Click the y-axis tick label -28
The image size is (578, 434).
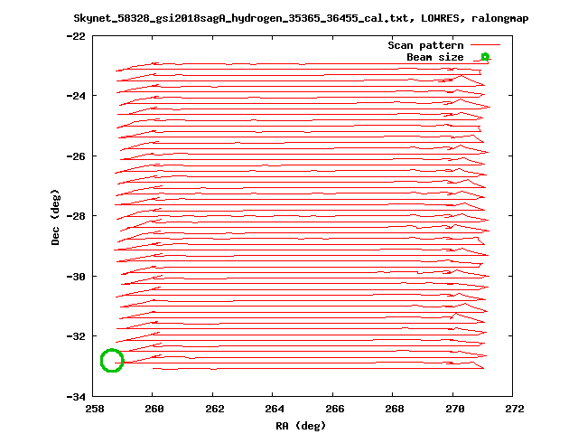point(76,216)
